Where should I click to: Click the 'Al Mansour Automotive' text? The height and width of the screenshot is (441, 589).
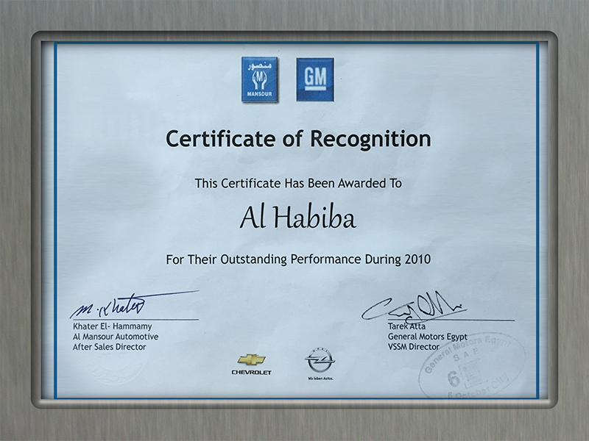click(116, 337)
